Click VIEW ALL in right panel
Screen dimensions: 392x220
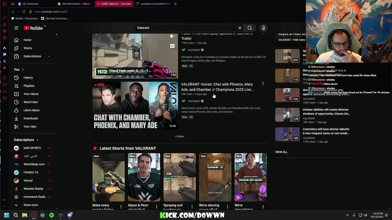pyautogui.click(x=281, y=152)
